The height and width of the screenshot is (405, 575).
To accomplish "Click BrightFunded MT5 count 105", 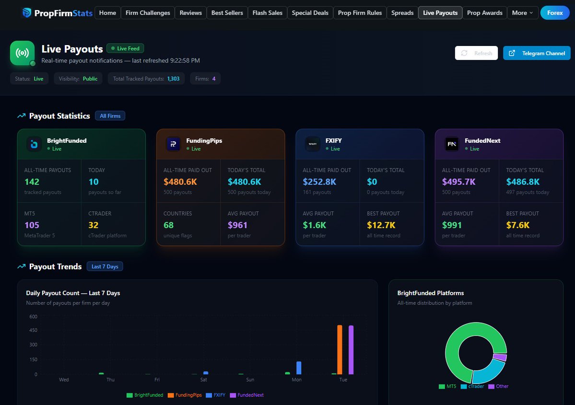I will click(32, 225).
